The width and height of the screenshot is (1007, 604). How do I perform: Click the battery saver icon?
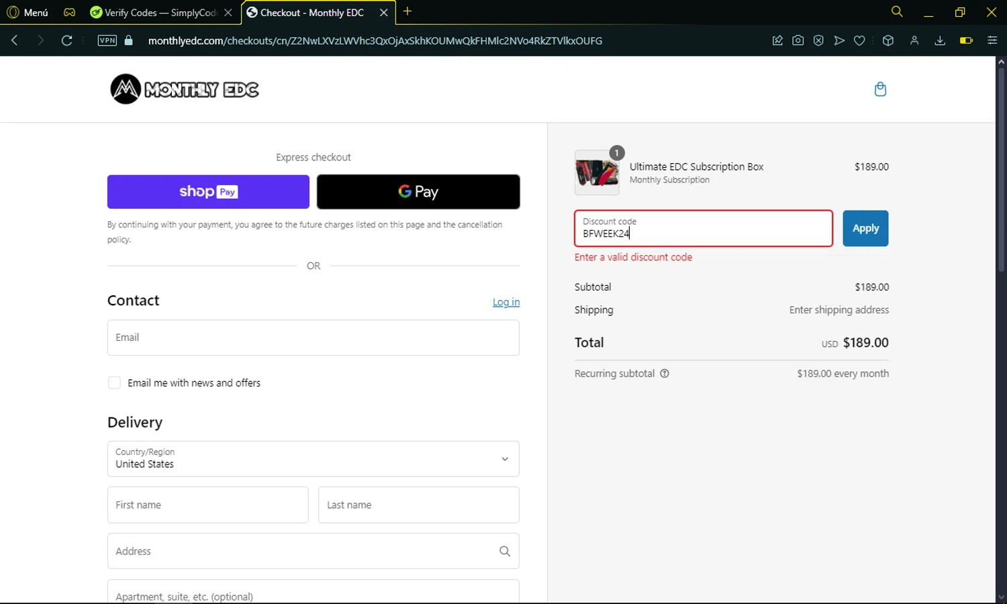click(x=966, y=40)
